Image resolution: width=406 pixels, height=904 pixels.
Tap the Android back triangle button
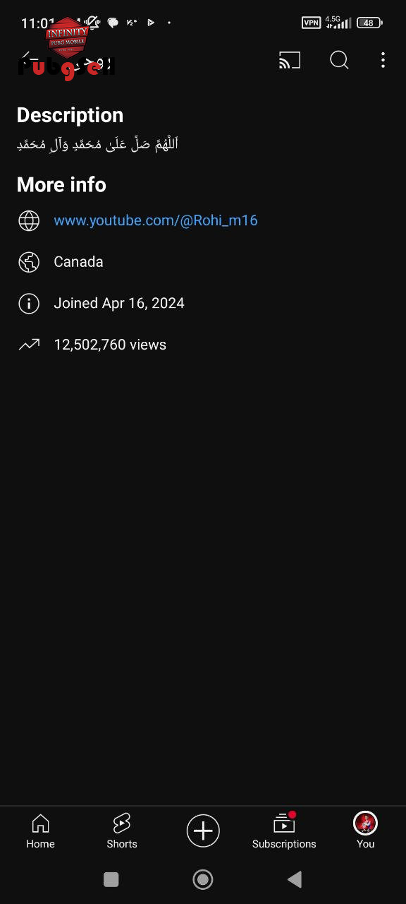295,879
